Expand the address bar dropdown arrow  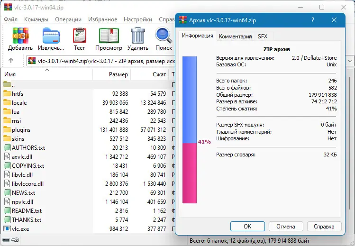[x=350, y=61]
